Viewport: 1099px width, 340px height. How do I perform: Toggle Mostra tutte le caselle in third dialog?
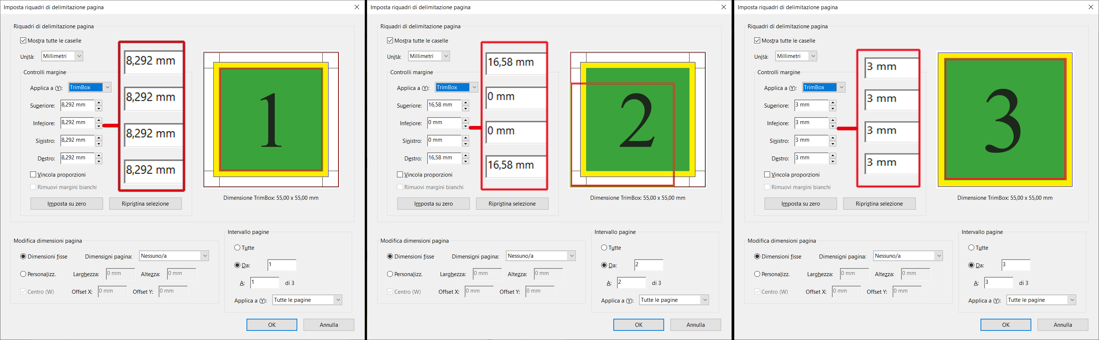757,40
